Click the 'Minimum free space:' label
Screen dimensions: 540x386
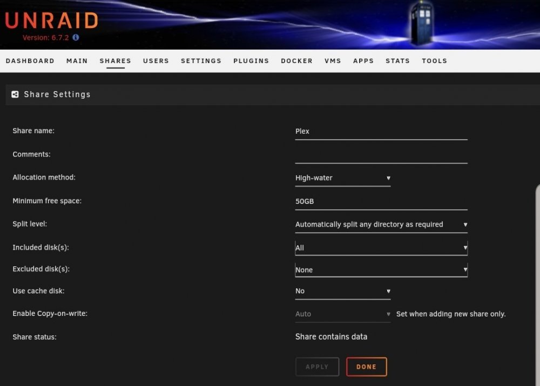click(47, 201)
